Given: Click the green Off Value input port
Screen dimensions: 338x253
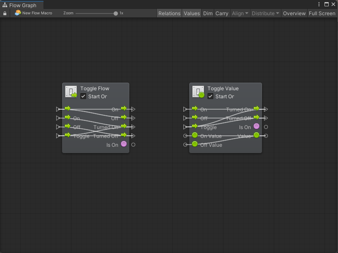Looking at the screenshot, I should tap(195, 144).
